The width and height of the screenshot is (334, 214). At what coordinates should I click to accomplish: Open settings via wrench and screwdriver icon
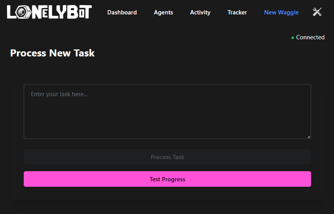317,12
